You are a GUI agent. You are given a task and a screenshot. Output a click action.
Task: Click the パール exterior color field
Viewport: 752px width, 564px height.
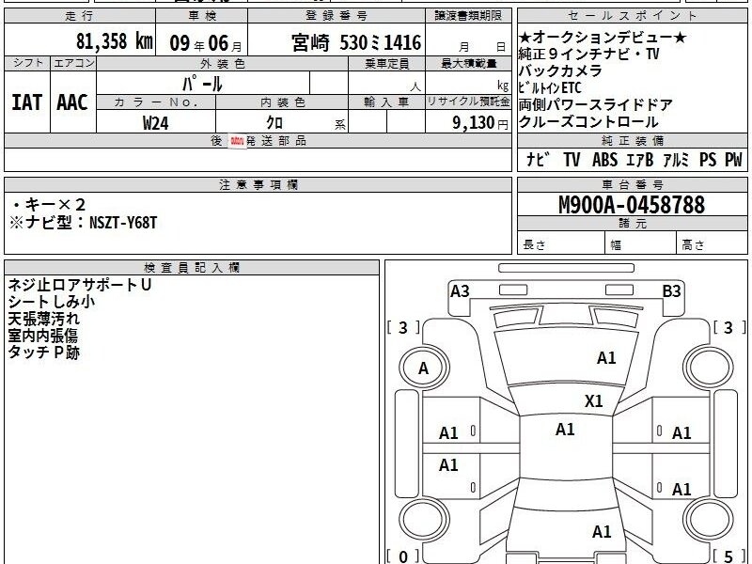click(x=203, y=84)
